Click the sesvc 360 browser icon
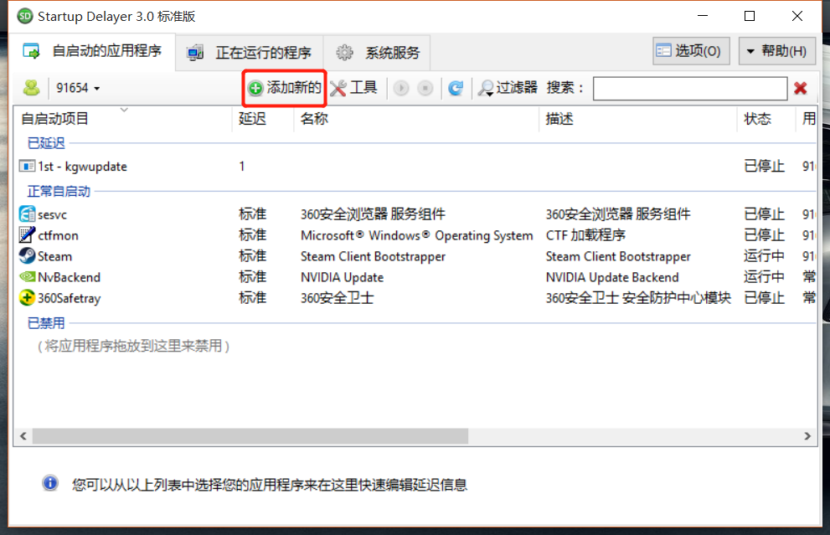830x535 pixels. (x=27, y=214)
